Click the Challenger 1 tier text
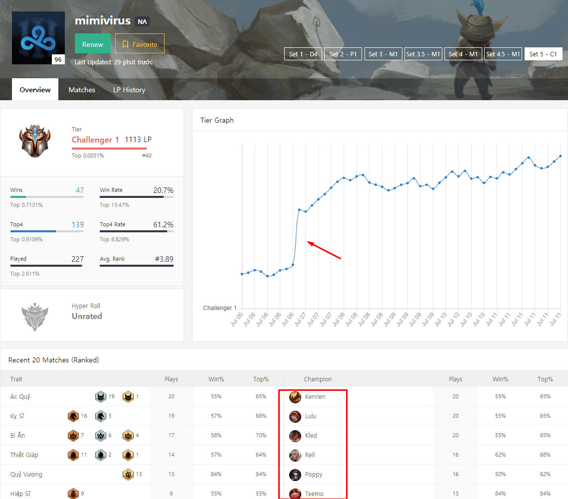568x499 pixels. click(x=95, y=140)
